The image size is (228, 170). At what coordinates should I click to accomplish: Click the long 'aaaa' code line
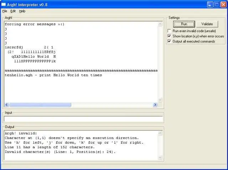(x=81, y=71)
